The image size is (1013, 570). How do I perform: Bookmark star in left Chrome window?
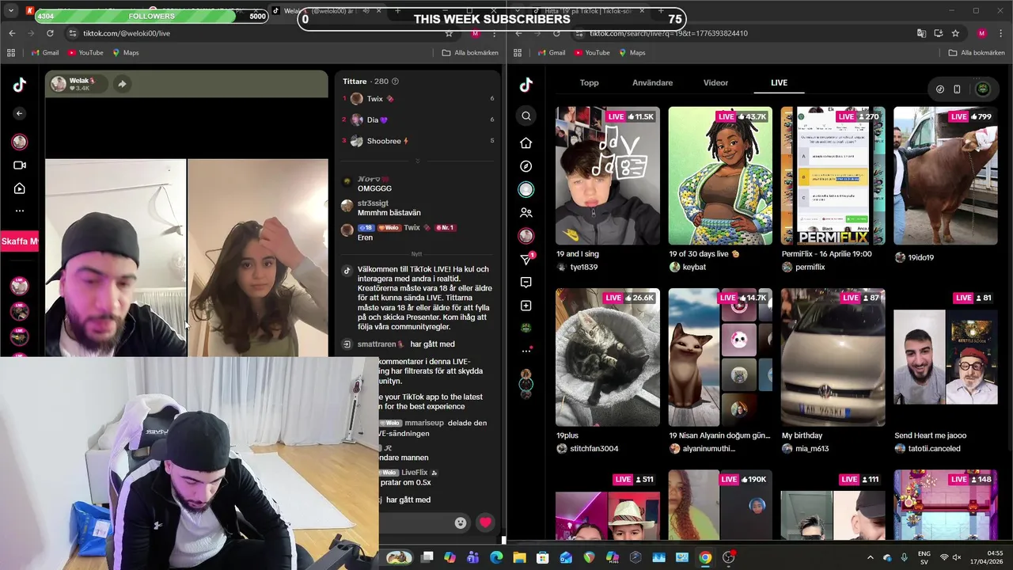(449, 33)
